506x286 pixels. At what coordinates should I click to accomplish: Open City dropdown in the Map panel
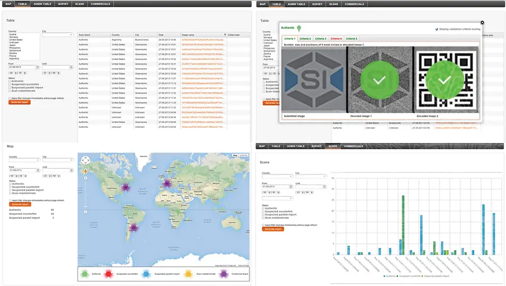pyautogui.click(x=58, y=160)
